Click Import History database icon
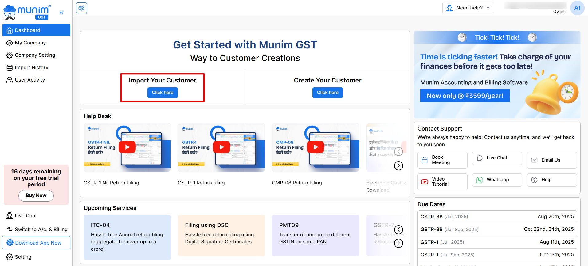 pos(10,68)
